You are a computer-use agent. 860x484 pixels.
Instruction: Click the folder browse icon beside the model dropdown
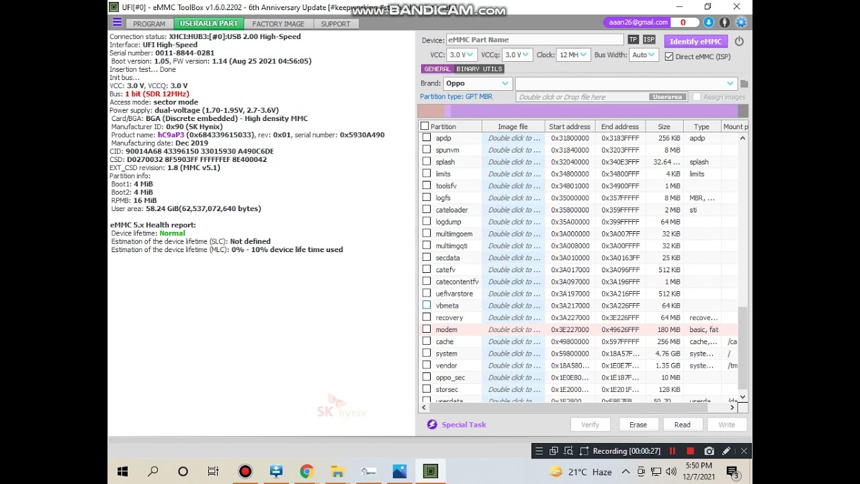coord(744,84)
